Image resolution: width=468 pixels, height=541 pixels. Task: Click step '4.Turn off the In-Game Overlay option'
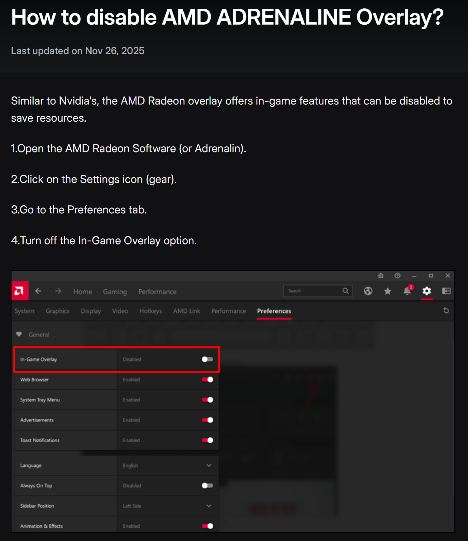[x=104, y=241]
